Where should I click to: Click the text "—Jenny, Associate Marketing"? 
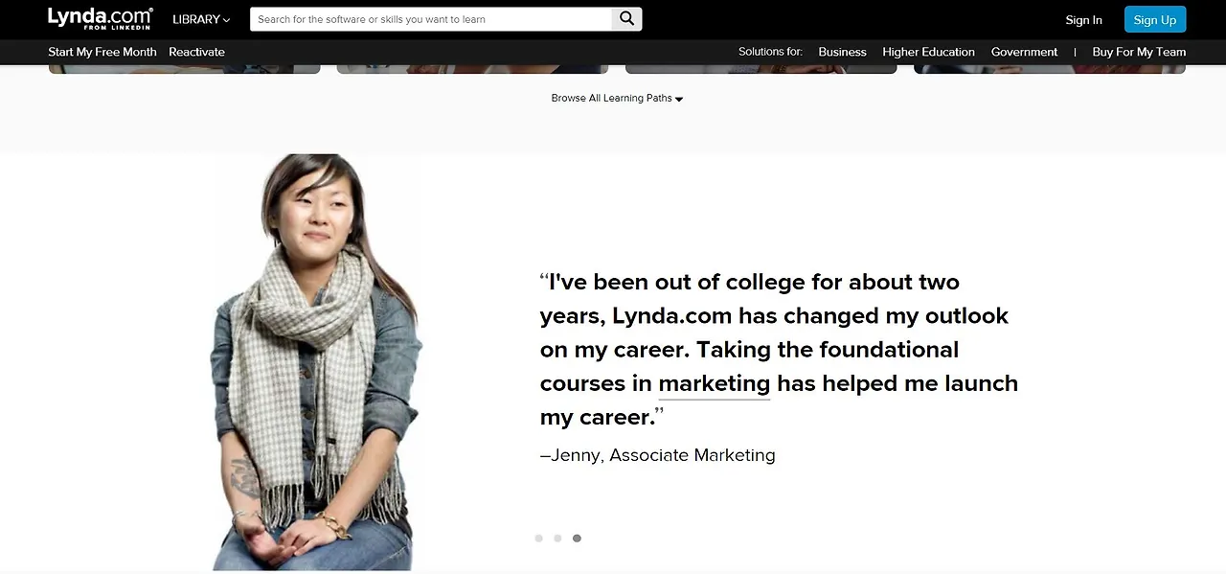click(x=658, y=455)
